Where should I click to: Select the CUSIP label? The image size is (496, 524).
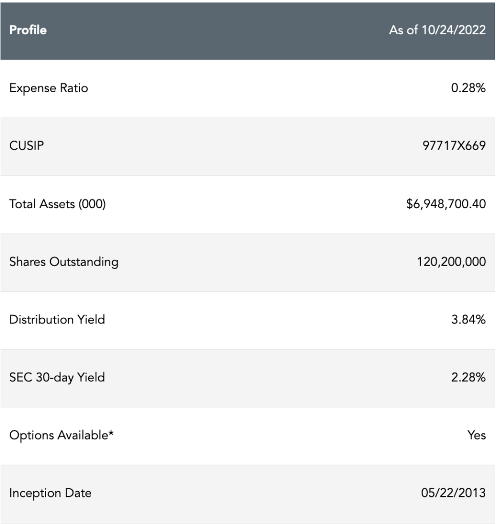pyautogui.click(x=27, y=146)
